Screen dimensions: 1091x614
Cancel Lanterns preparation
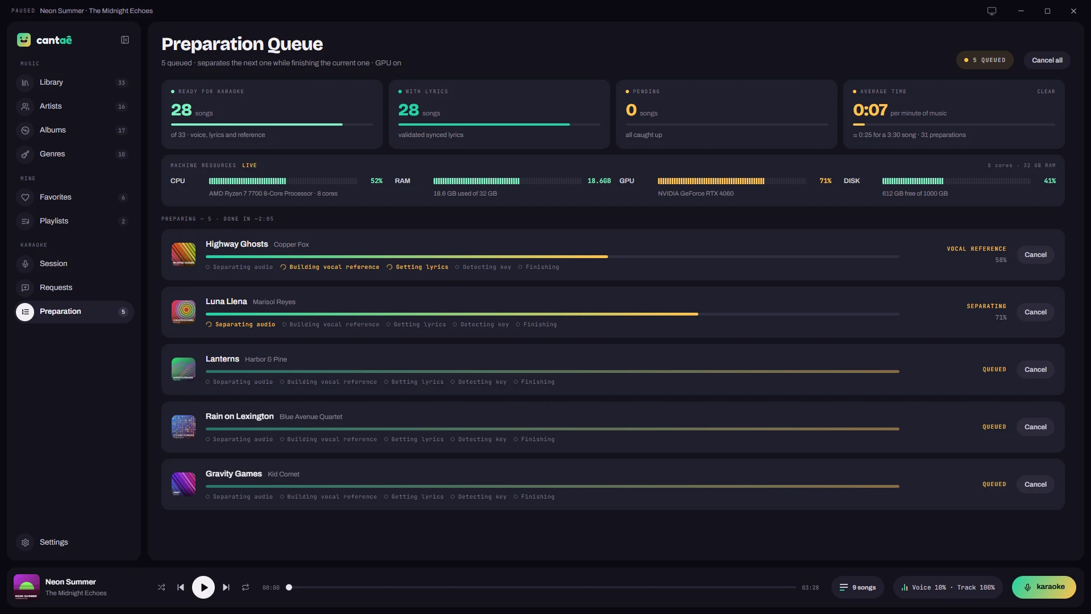[1035, 370]
